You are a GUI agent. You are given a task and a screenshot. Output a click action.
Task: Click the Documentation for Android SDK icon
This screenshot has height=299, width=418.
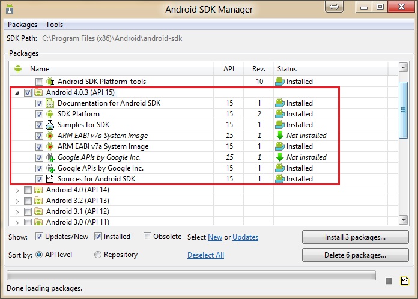(x=50, y=103)
